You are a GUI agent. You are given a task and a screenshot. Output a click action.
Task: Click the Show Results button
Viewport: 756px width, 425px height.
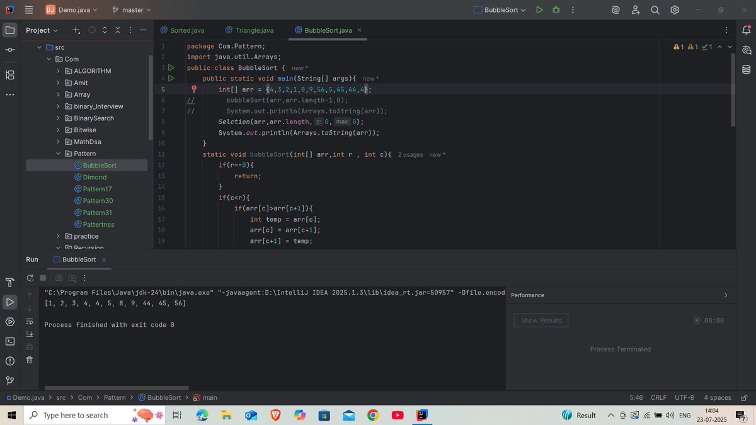541,320
